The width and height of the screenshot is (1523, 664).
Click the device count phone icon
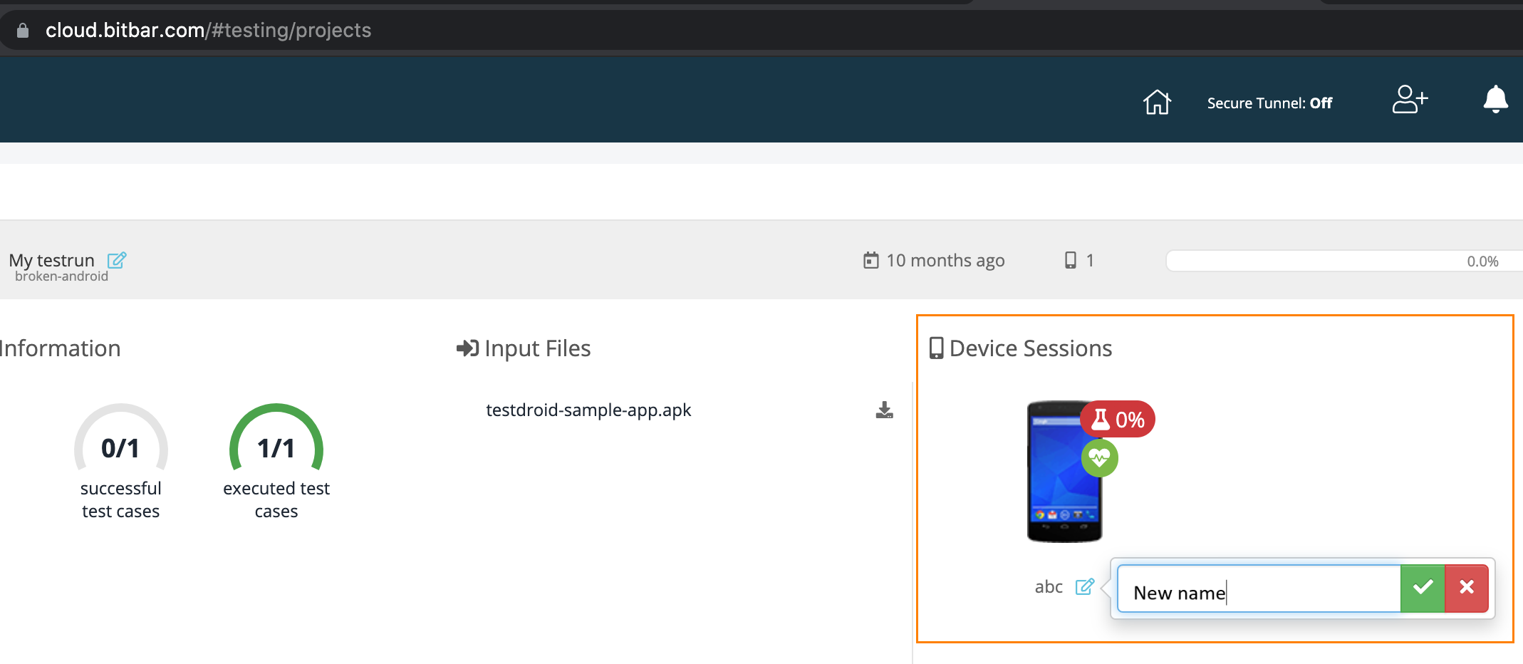1070,260
